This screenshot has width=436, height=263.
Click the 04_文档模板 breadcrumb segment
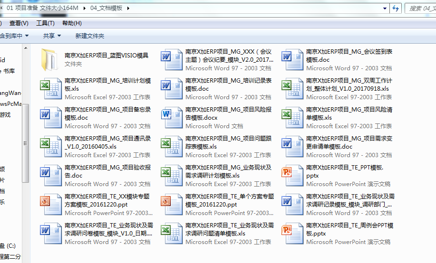[x=106, y=8]
